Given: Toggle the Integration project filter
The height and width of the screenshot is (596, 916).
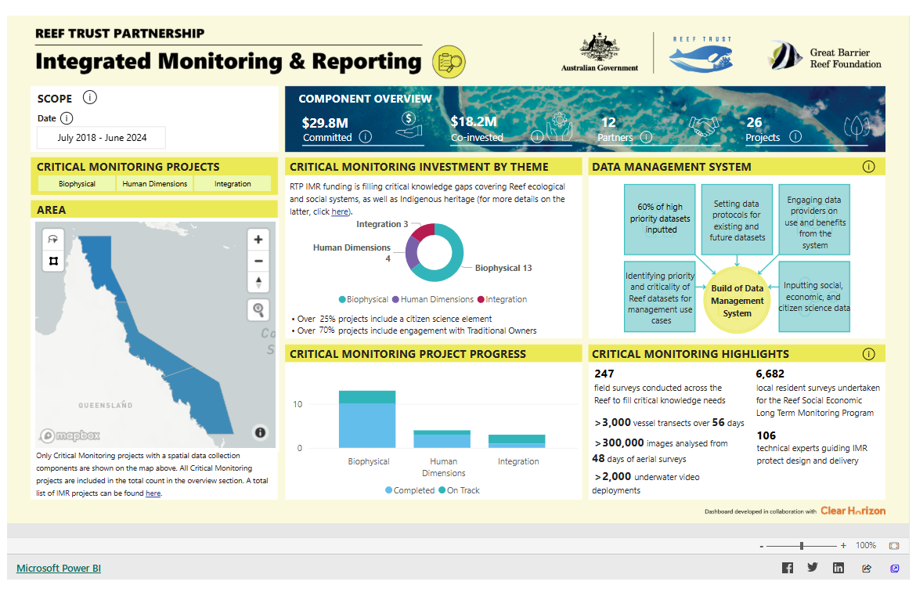Looking at the screenshot, I should coord(233,184).
